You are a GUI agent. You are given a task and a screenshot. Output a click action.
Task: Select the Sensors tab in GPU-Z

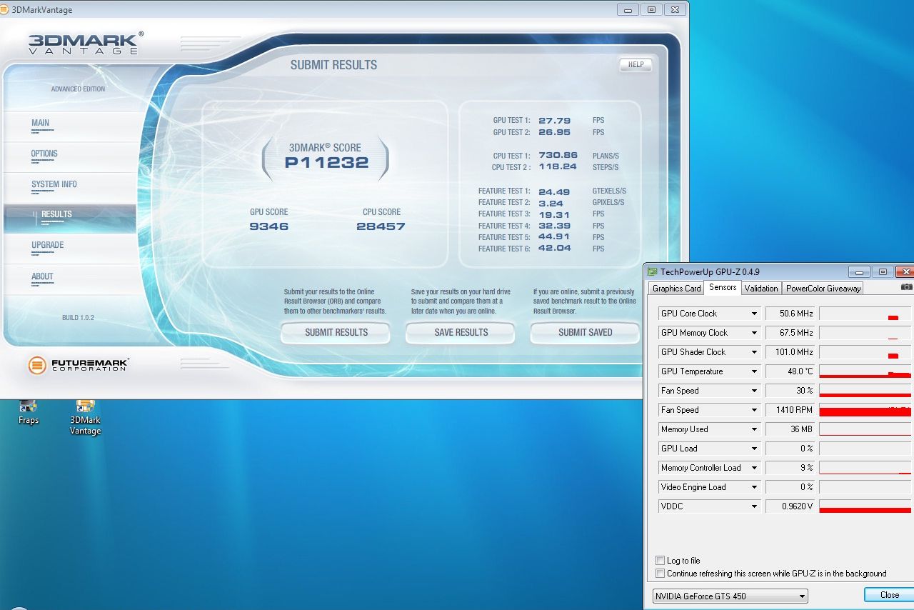[723, 287]
